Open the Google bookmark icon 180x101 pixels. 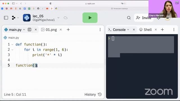coord(34,8)
